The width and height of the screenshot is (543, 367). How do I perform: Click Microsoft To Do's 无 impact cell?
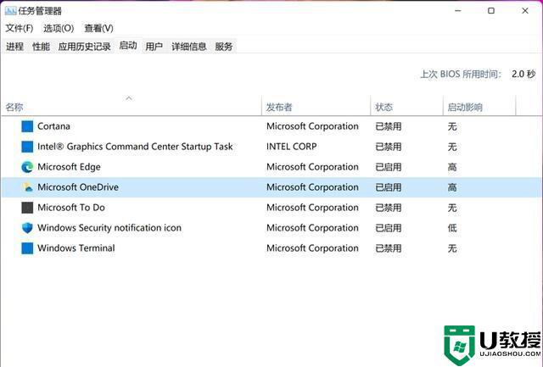[x=452, y=208]
